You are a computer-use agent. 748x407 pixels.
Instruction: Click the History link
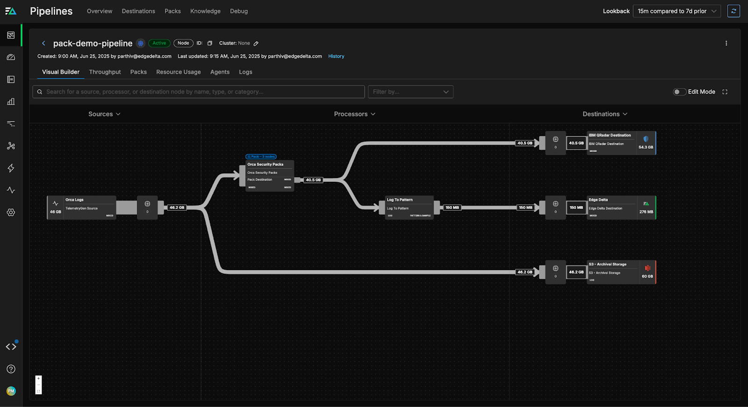coord(336,56)
